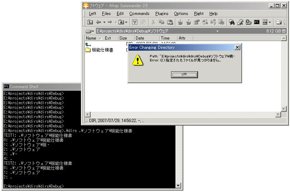Select the up-directory ".." entry
Image resolution: width=290 pixels, height=192 pixels.
pyautogui.click(x=88, y=44)
